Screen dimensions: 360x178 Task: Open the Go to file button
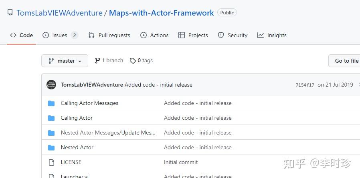[346, 61]
